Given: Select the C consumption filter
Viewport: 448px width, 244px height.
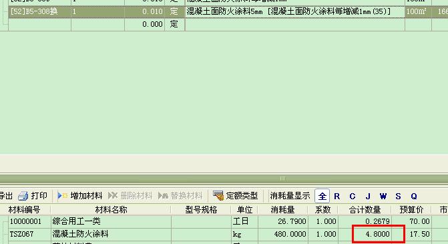Looking at the screenshot, I should [x=353, y=197].
